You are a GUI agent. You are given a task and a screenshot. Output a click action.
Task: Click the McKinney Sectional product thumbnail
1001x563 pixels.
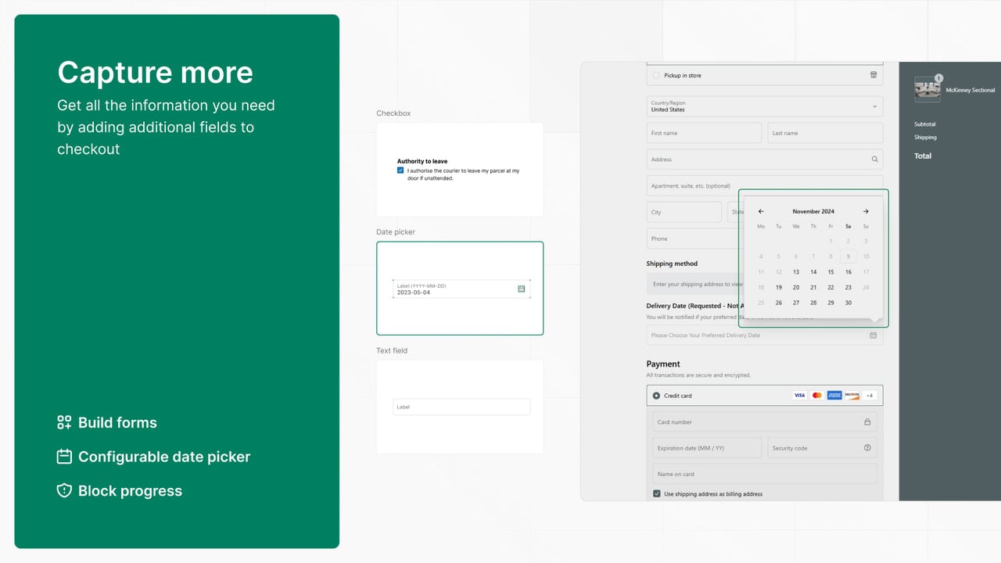click(927, 89)
